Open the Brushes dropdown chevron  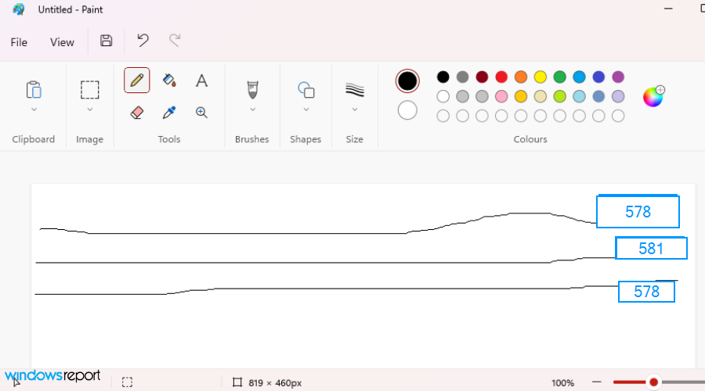click(252, 109)
